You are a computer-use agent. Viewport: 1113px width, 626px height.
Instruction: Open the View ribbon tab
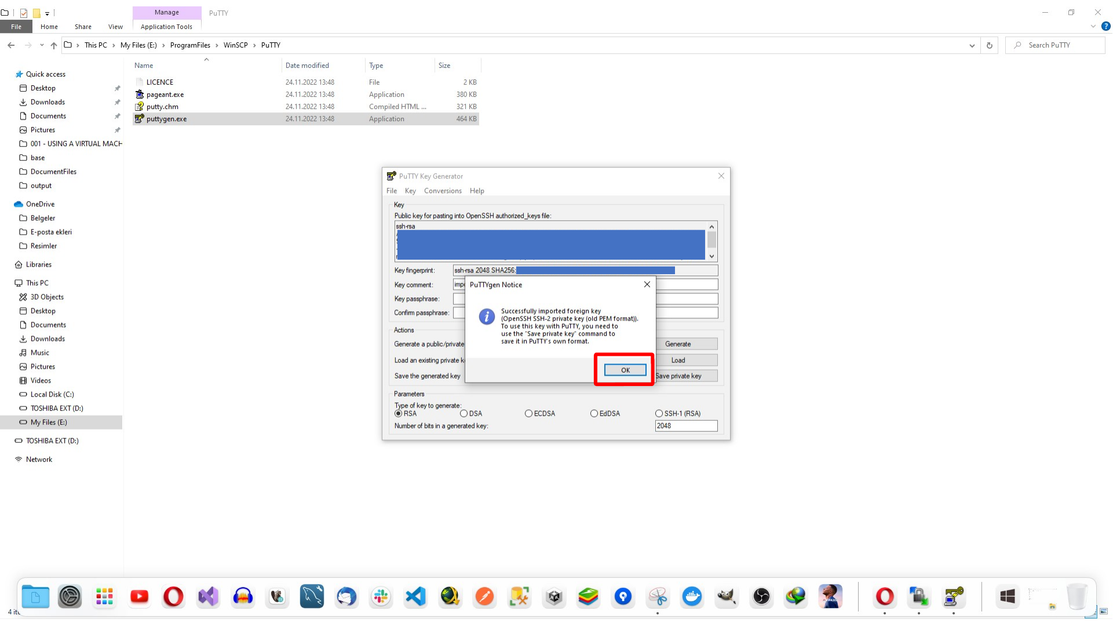tap(115, 27)
